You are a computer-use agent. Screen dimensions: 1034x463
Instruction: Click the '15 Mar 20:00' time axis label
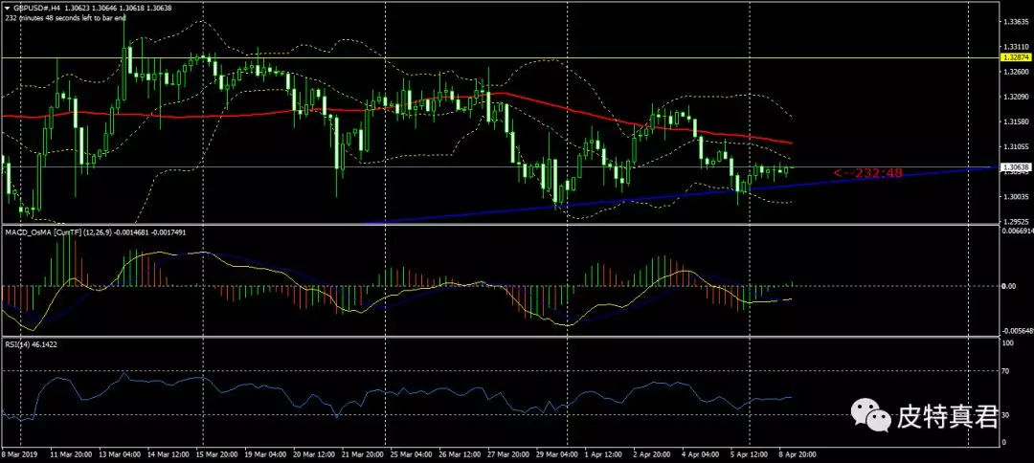pyautogui.click(x=216, y=455)
